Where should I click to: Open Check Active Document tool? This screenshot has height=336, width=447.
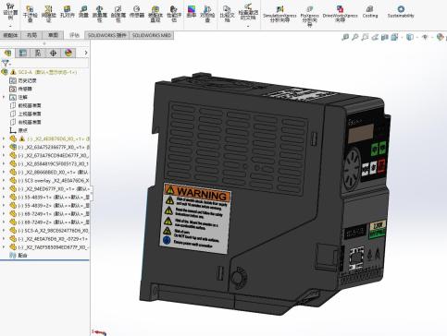[x=248, y=12]
